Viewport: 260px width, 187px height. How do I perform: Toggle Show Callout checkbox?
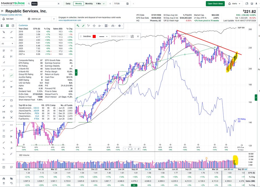pyautogui.click(x=127, y=36)
